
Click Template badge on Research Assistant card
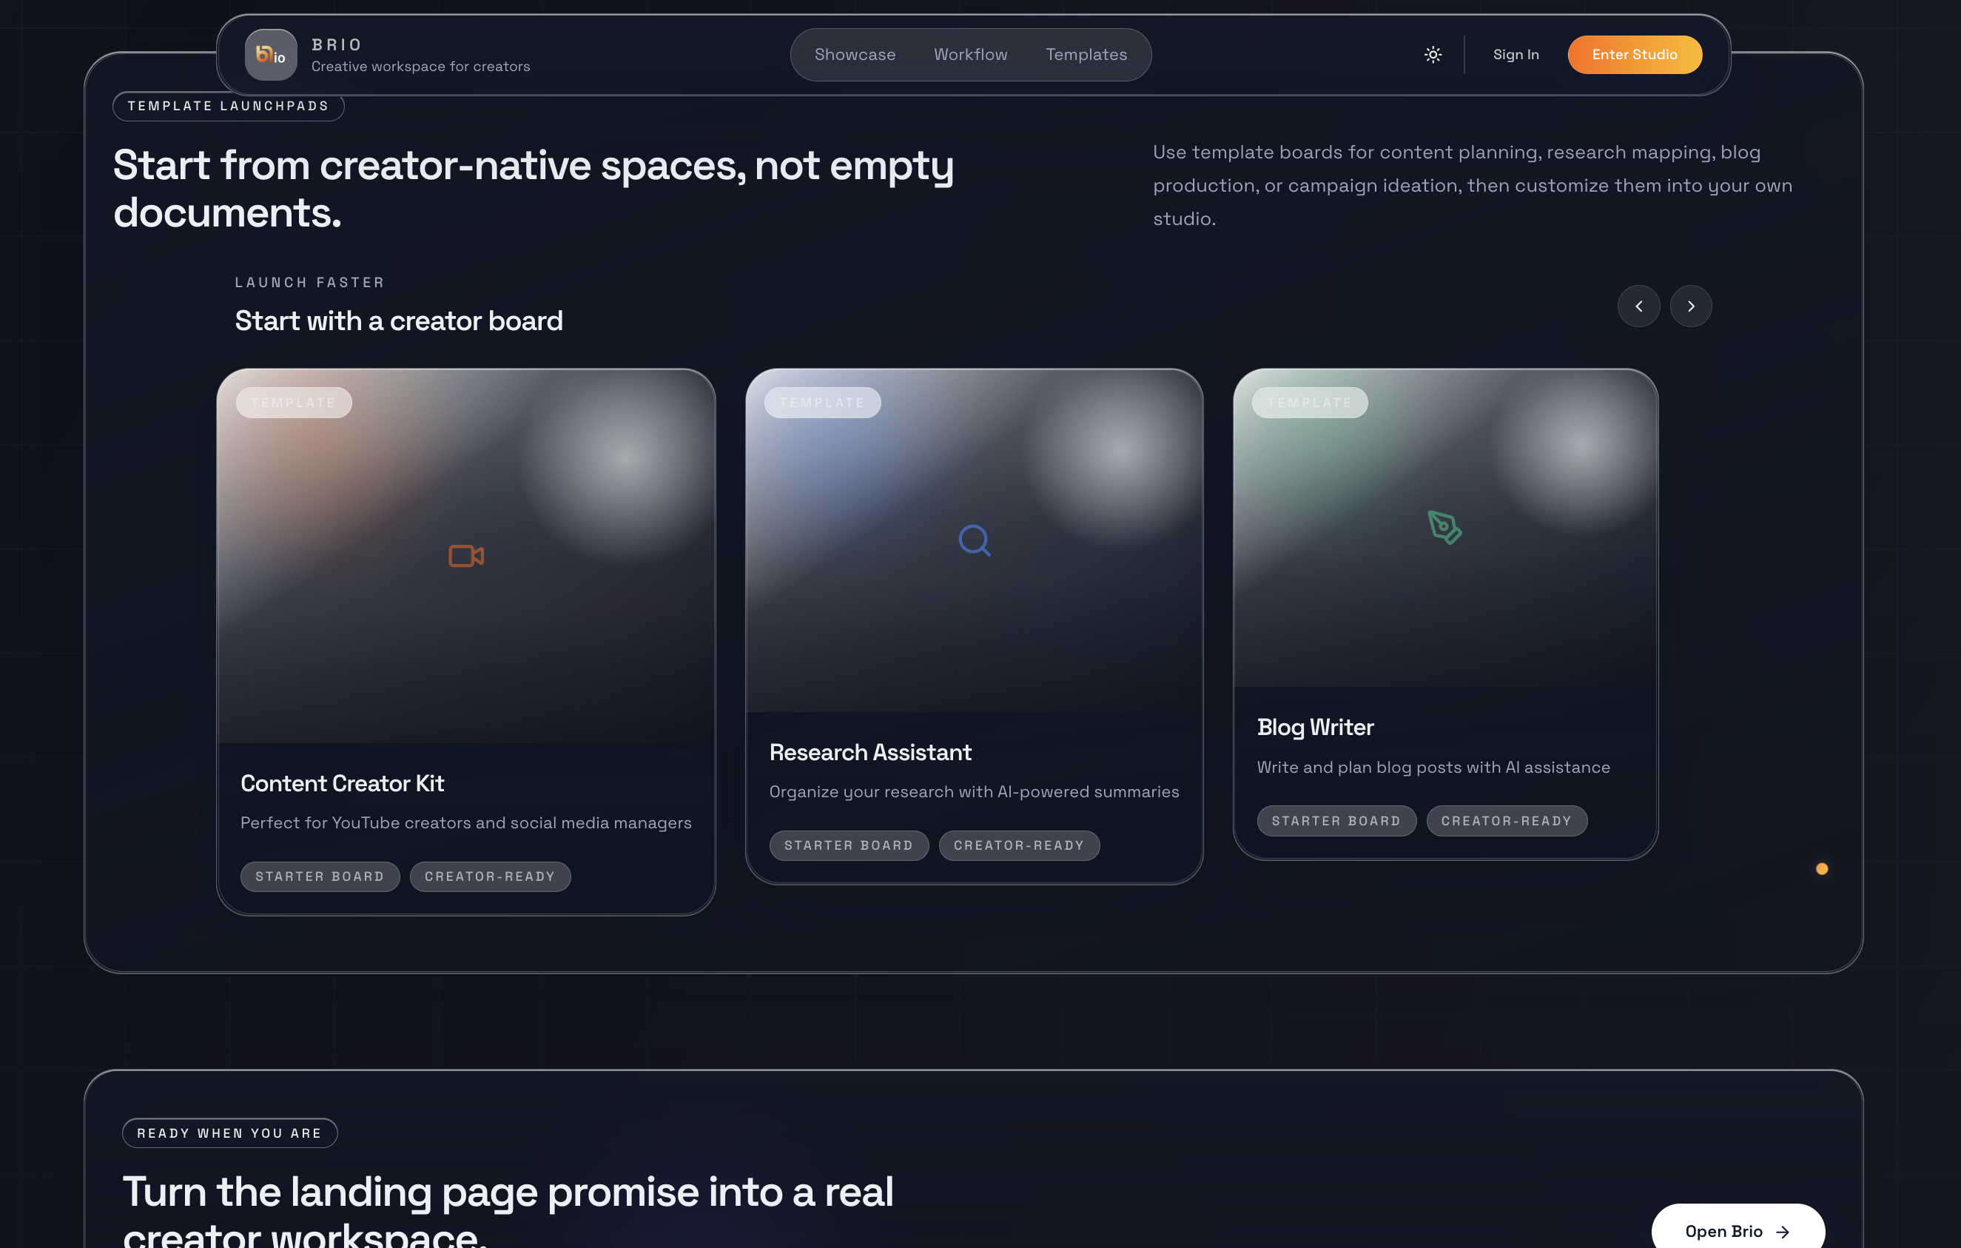821,403
